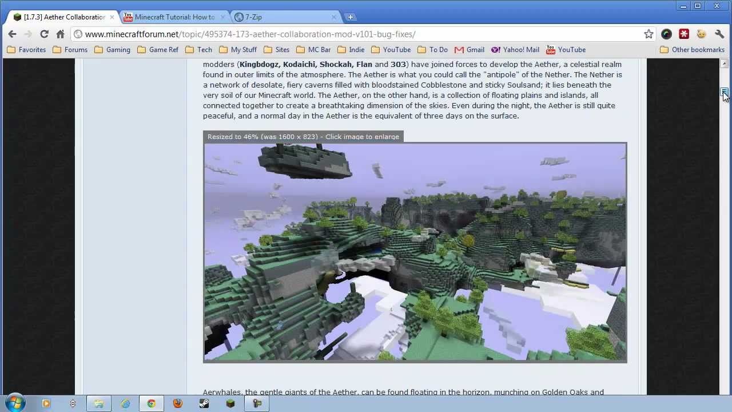Select the Chrome taskbar icon
Image resolution: width=732 pixels, height=412 pixels.
click(152, 403)
